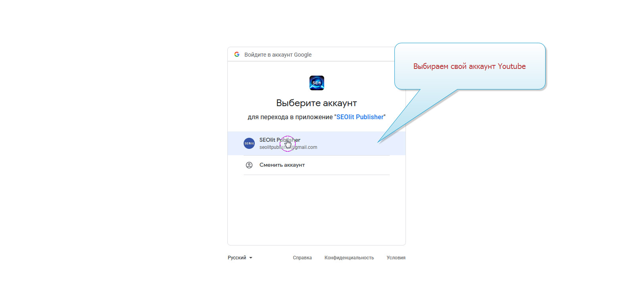This screenshot has width=619, height=293.
Task: Open the Справка help link
Action: click(302, 258)
